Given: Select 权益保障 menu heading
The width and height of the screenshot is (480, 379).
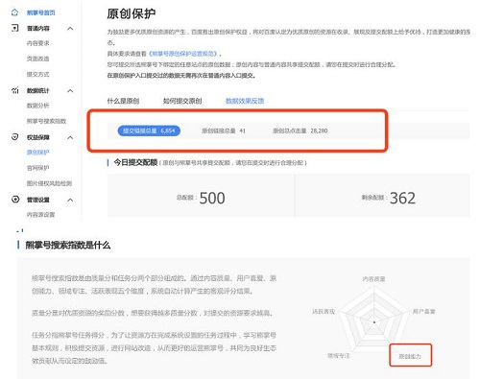Looking at the screenshot, I should pyautogui.click(x=38, y=137).
